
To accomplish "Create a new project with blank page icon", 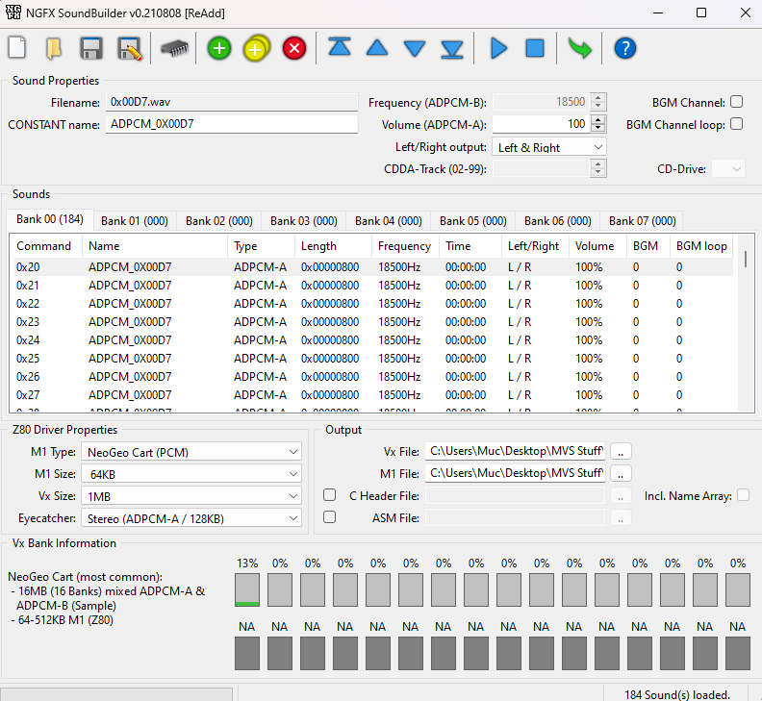I will click(x=17, y=48).
